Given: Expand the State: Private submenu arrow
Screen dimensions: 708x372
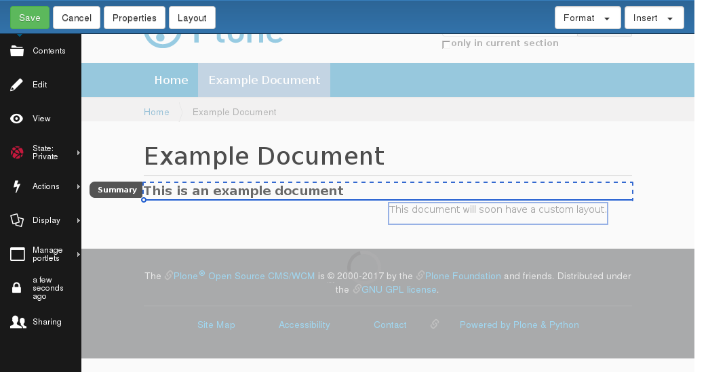Looking at the screenshot, I should tap(79, 153).
